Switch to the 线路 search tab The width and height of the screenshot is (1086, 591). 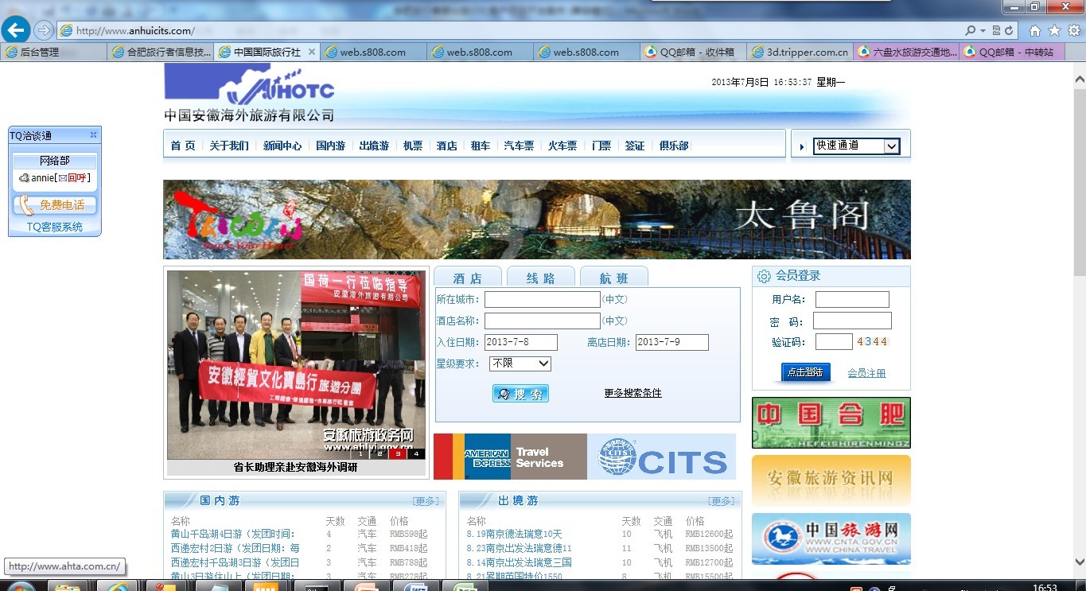(540, 278)
